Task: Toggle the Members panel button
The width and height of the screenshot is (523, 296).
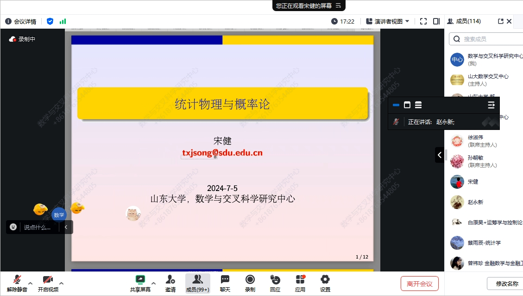Action: pyautogui.click(x=197, y=283)
